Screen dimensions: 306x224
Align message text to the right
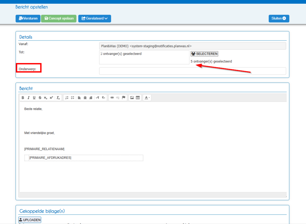[x=91, y=98]
